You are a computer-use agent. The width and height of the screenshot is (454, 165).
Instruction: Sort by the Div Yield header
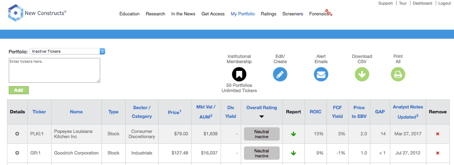tap(230, 112)
